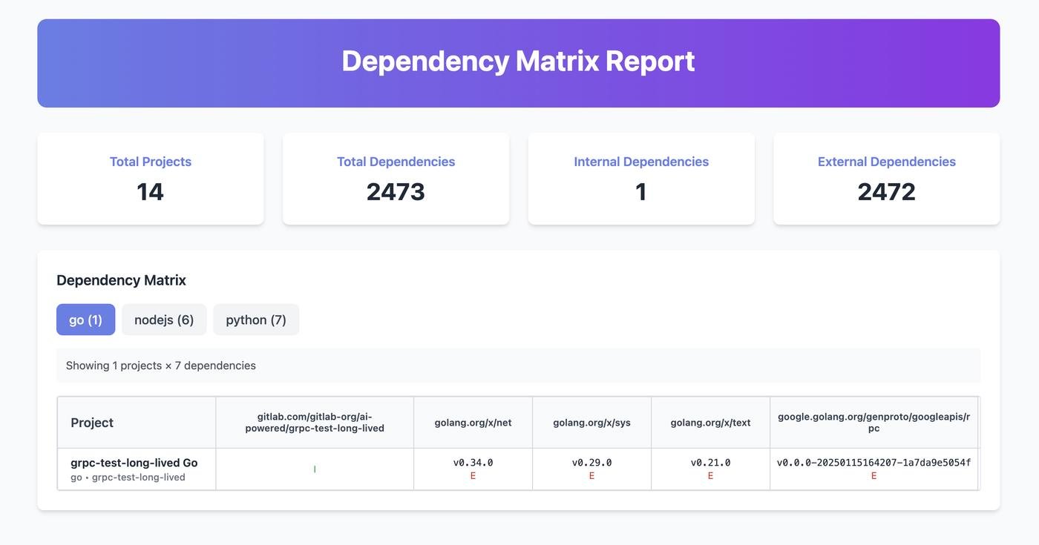Click the golang.org/x/net column header

[473, 423]
